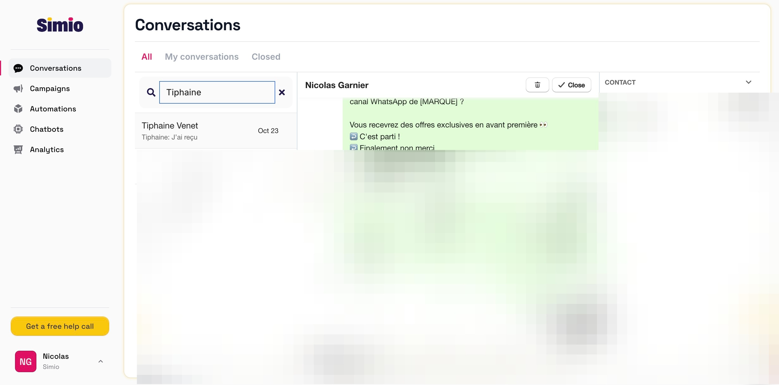The height and width of the screenshot is (385, 779).
Task: Focus the Tiphaine search input field
Action: coord(217,92)
